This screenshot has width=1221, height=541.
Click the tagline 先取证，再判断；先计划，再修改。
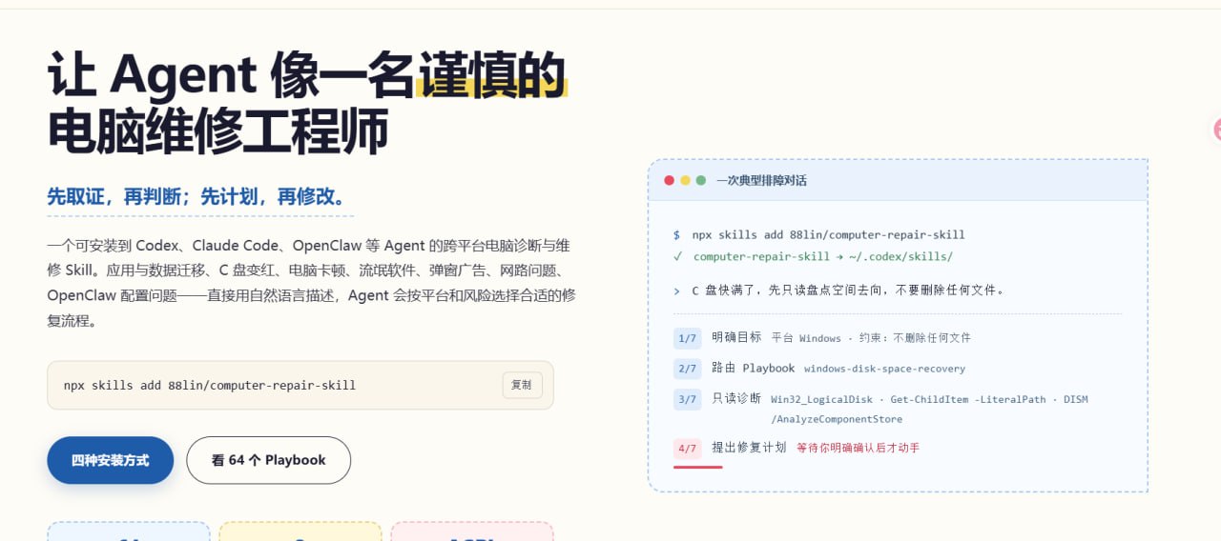pos(200,197)
